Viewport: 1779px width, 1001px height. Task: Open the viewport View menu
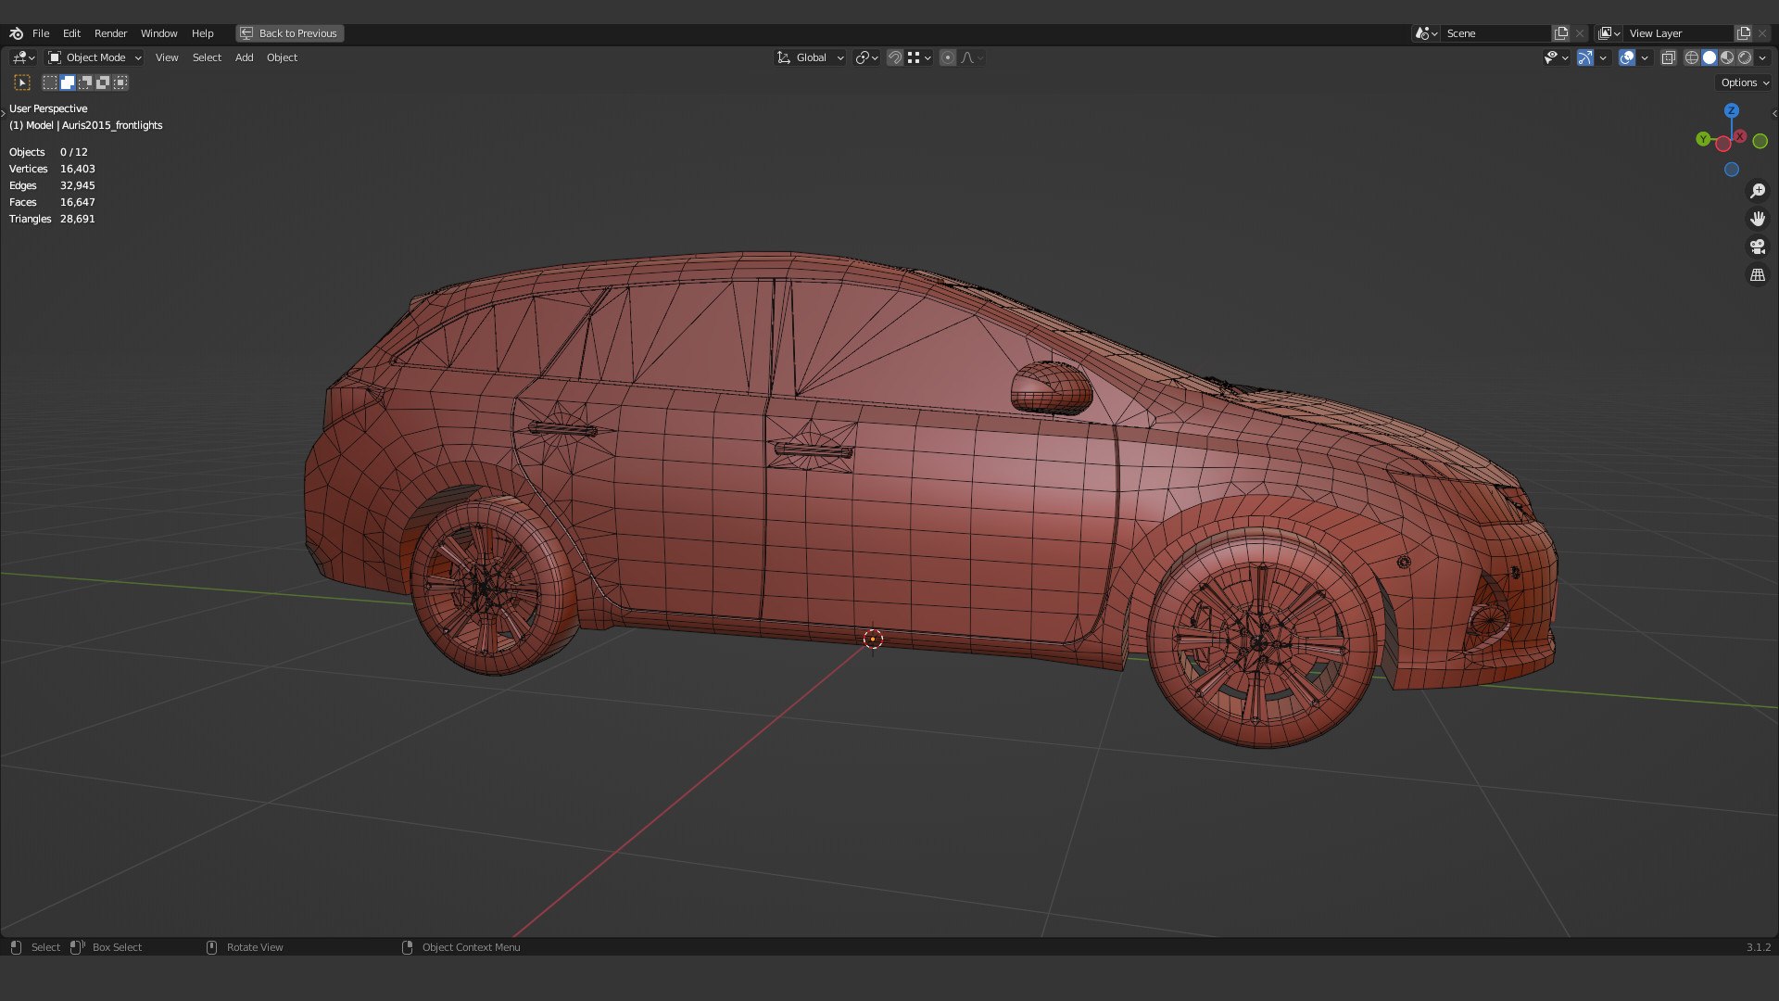click(167, 57)
